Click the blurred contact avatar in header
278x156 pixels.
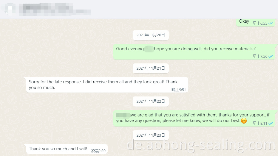10,9
